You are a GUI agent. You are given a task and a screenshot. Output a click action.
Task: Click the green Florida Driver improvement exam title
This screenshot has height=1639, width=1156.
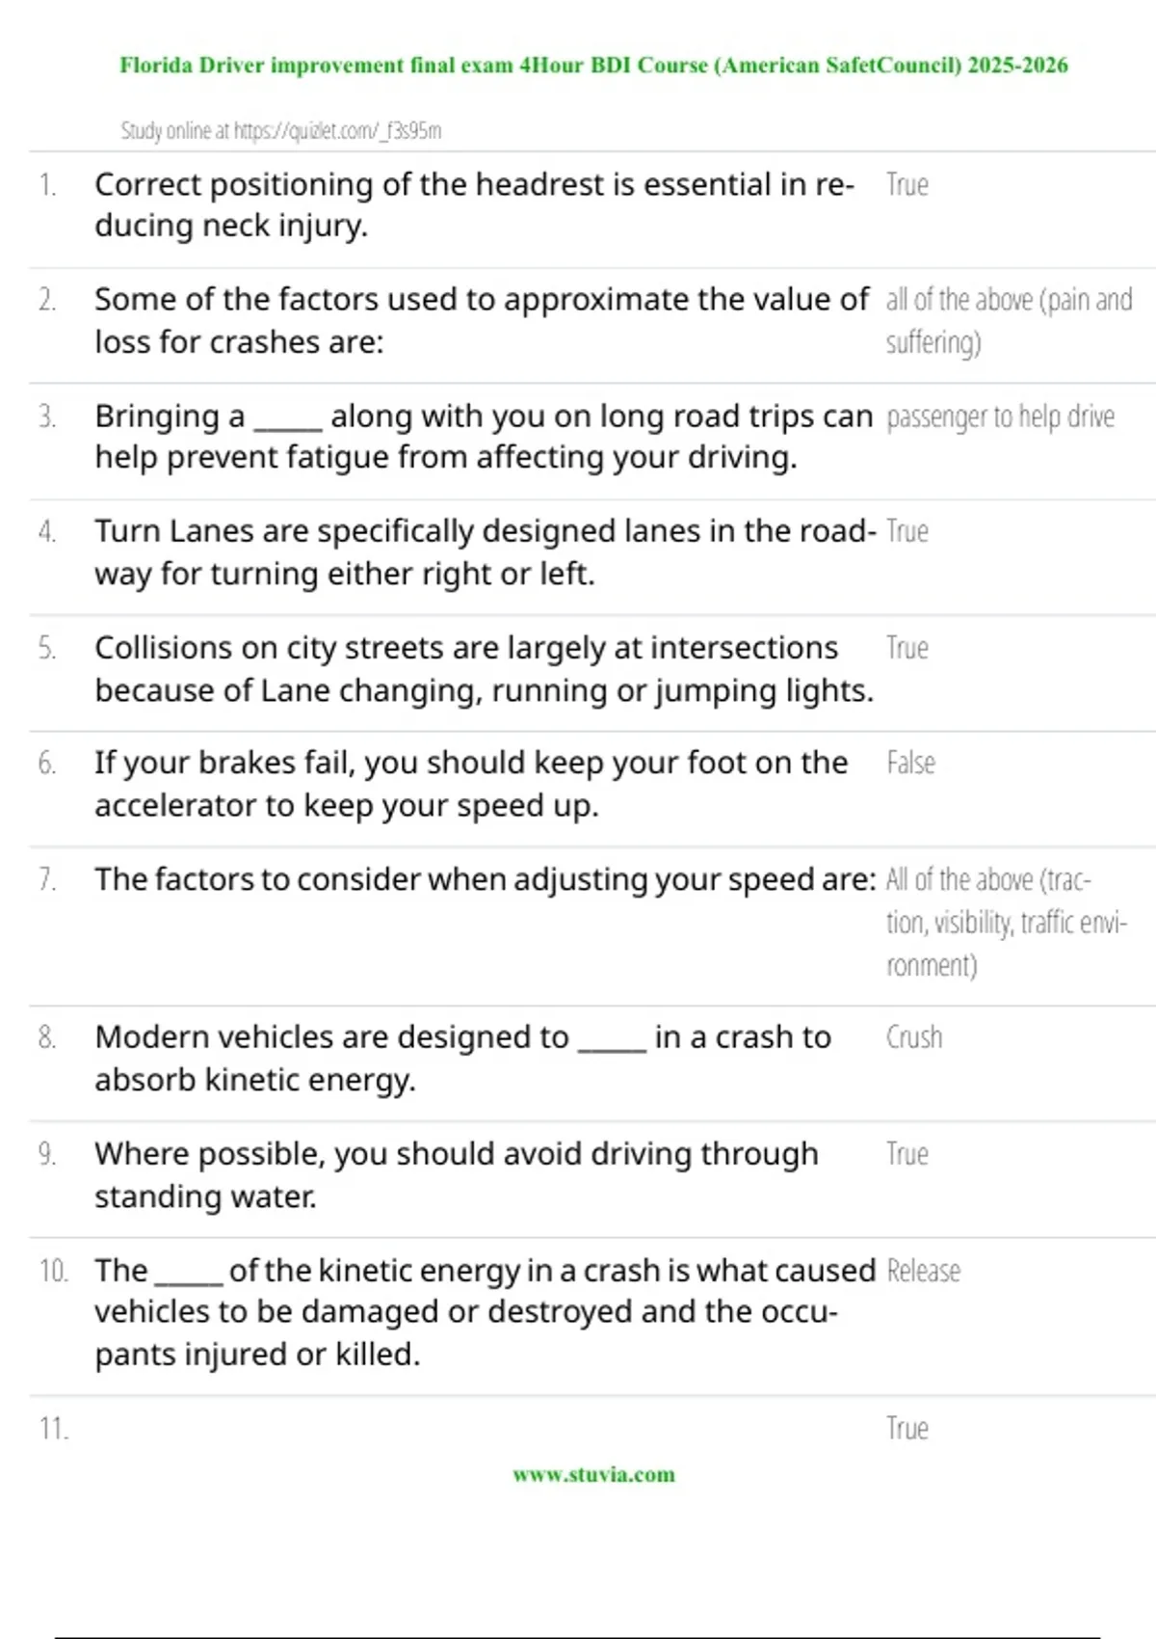(593, 66)
